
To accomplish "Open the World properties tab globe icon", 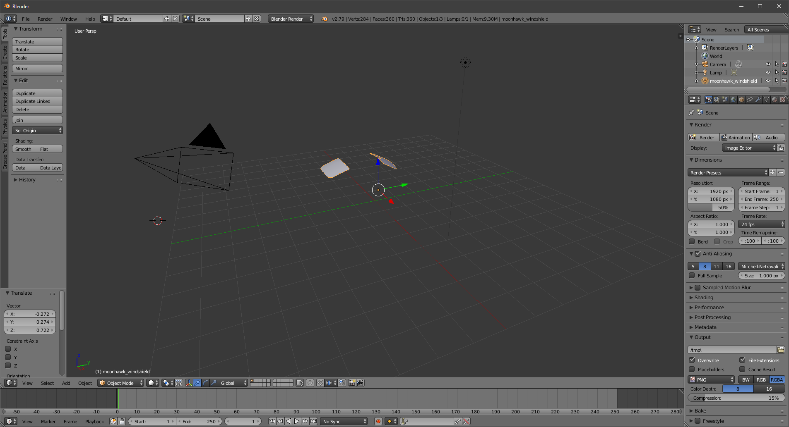I will [733, 100].
